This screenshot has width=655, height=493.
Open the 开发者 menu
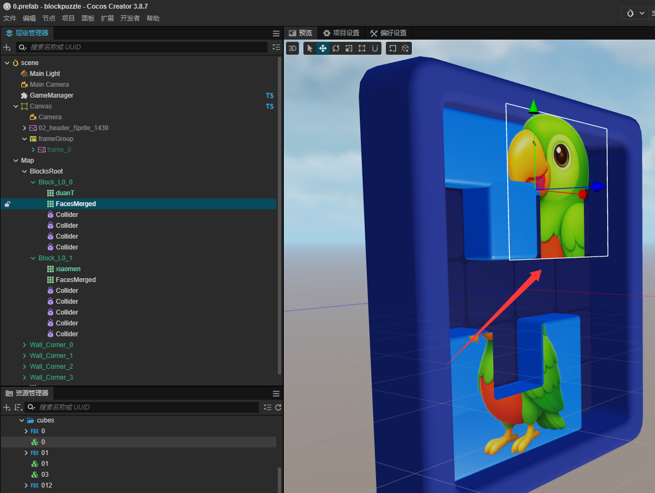[130, 18]
